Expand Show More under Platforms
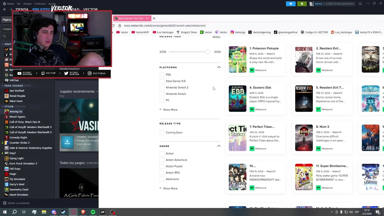384x216 pixels. click(169, 110)
